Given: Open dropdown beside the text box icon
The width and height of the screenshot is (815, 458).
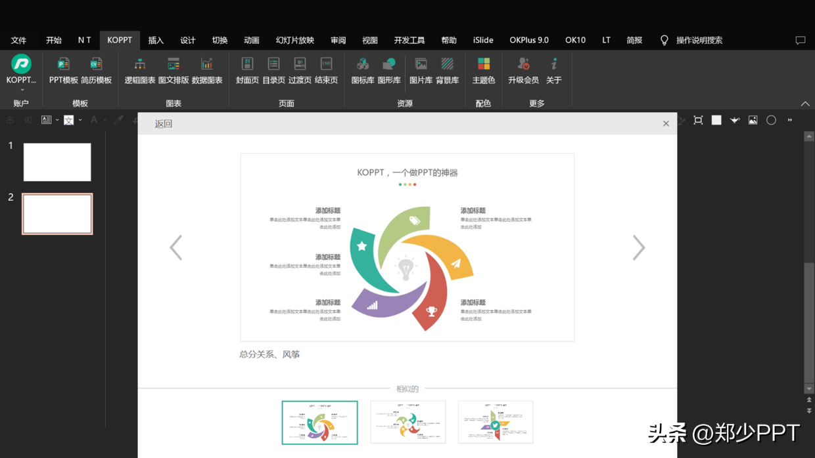Looking at the screenshot, I should (x=57, y=120).
